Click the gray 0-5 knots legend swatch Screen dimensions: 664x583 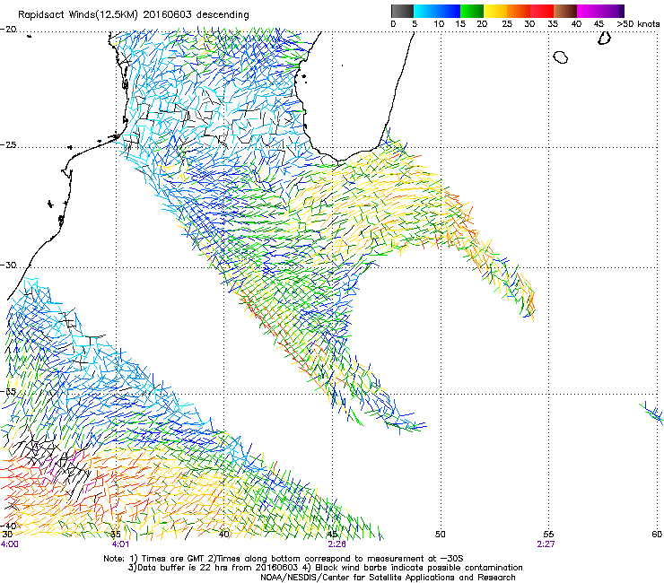coord(402,11)
